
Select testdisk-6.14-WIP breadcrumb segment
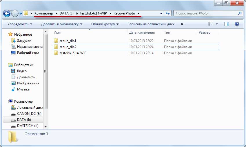click(x=94, y=13)
